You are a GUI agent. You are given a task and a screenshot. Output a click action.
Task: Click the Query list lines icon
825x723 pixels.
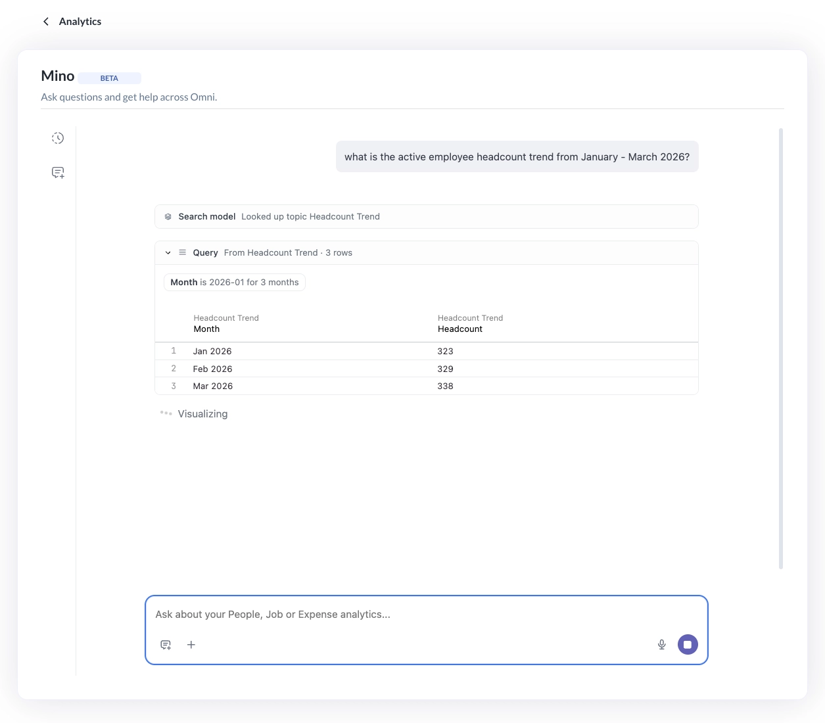click(183, 252)
